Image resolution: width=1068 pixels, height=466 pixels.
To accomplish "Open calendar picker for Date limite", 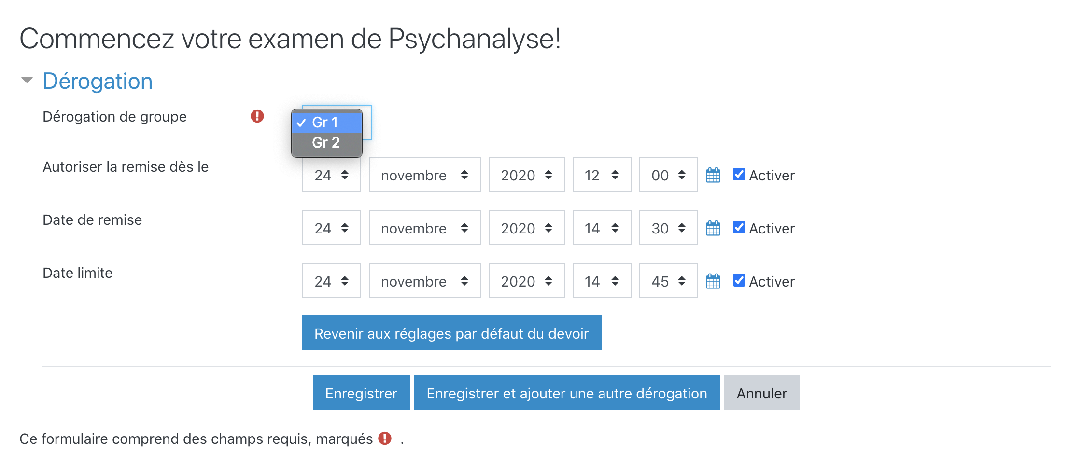I will point(713,281).
